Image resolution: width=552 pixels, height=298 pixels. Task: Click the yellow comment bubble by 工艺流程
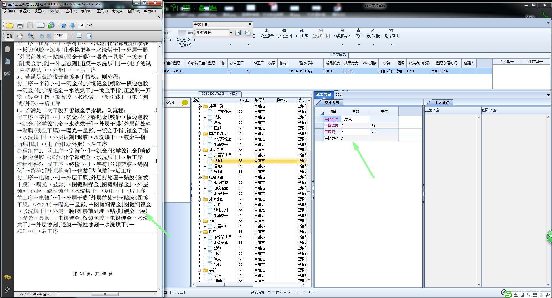coord(185,102)
